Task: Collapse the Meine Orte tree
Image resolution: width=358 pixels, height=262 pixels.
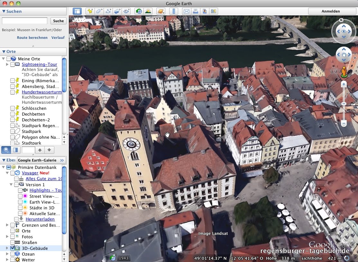Action: click(x=4, y=59)
